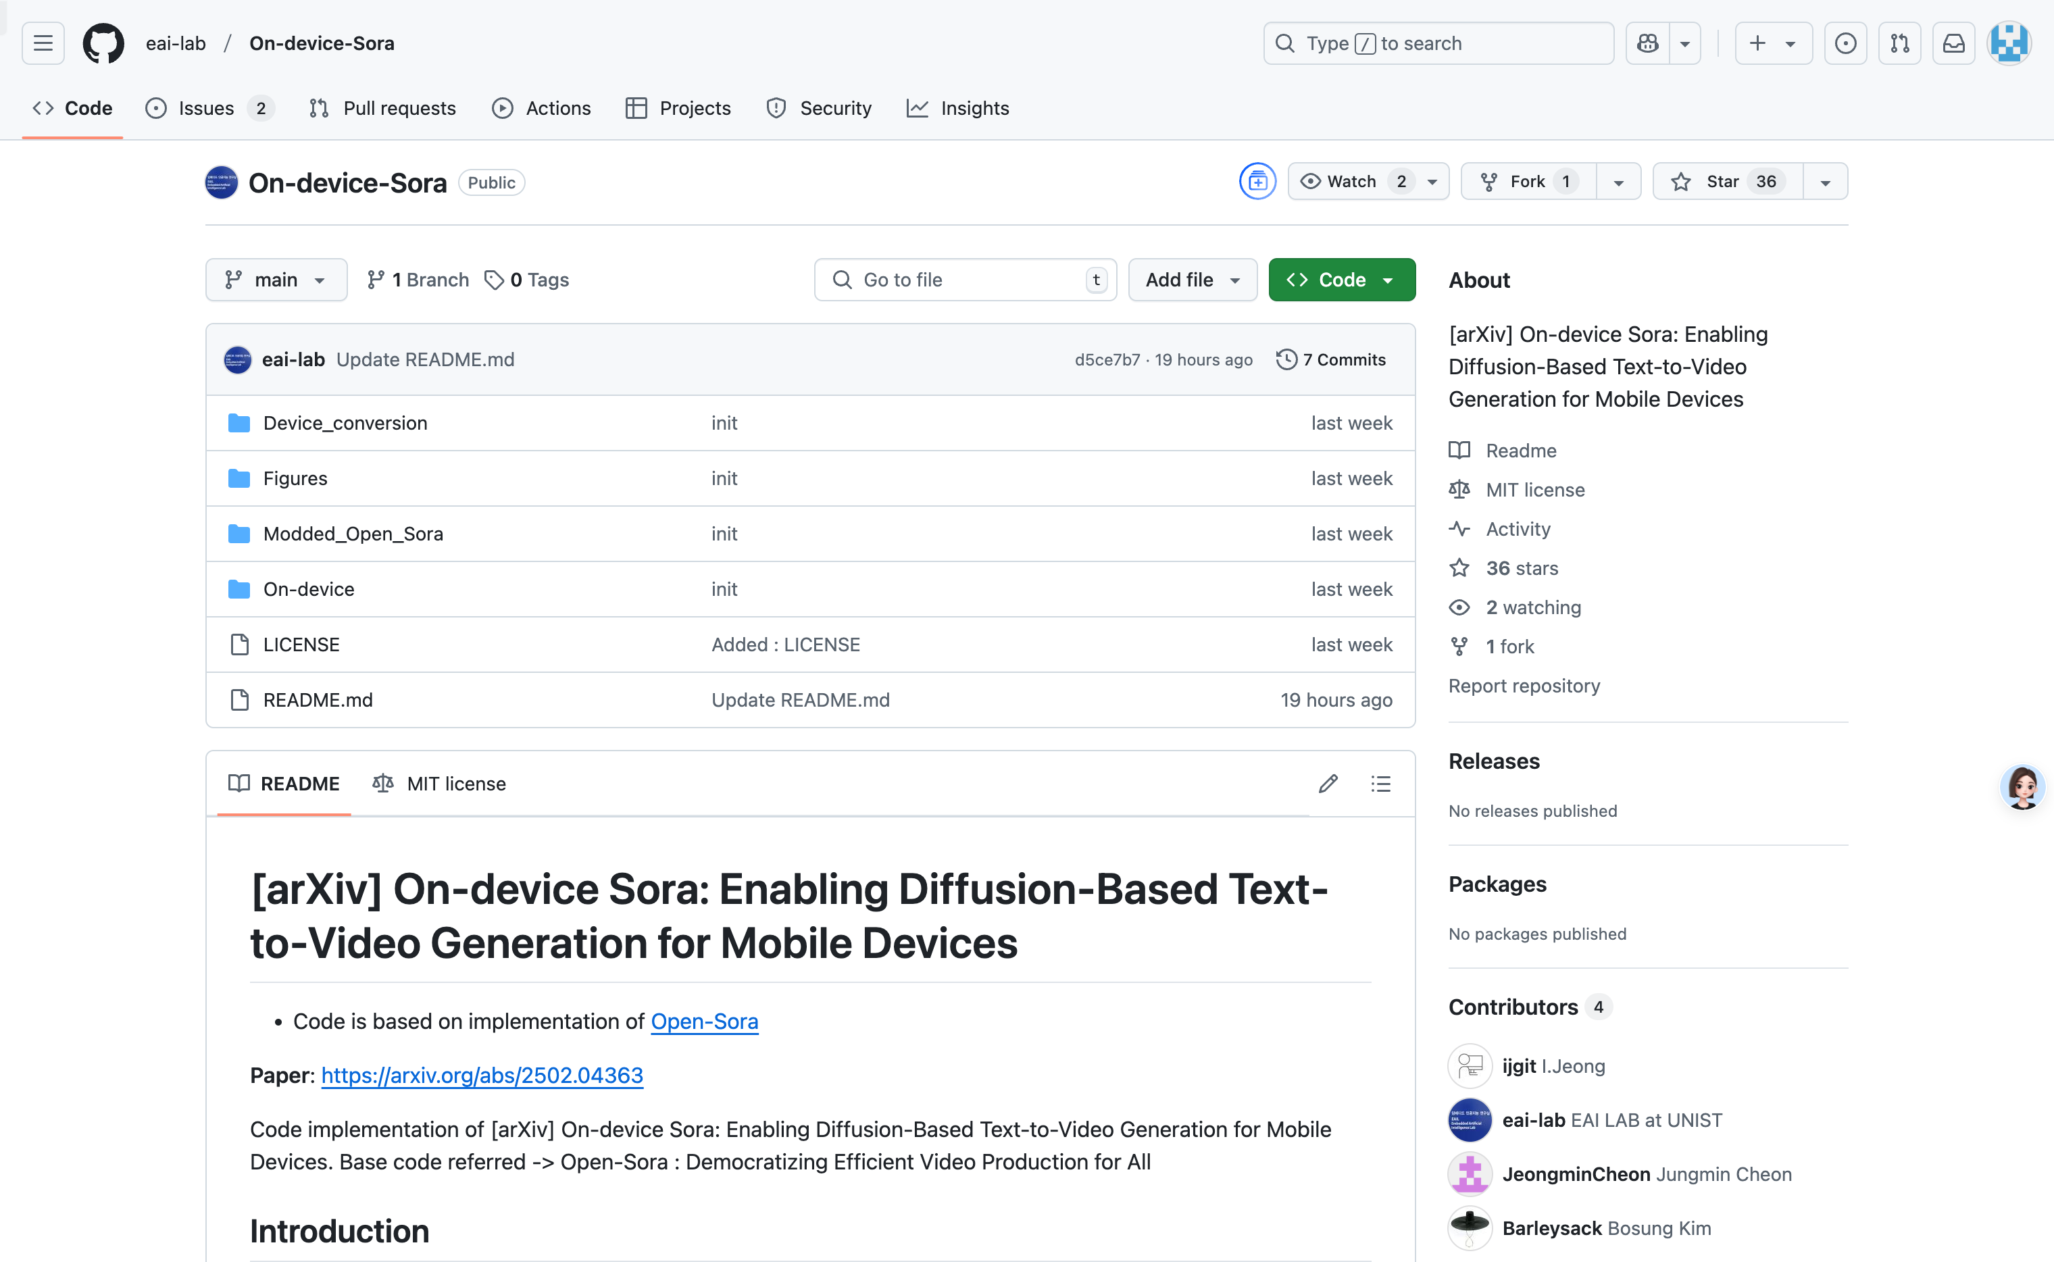Open the issues icon in header
This screenshot has width=2054, height=1262.
pyautogui.click(x=1845, y=43)
